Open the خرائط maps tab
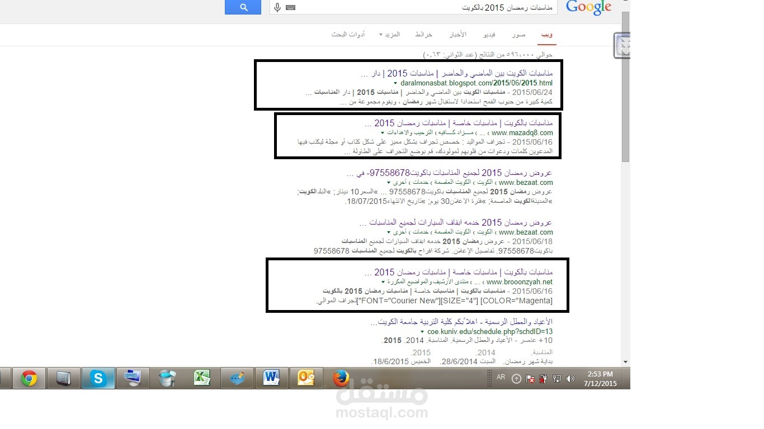 point(423,35)
